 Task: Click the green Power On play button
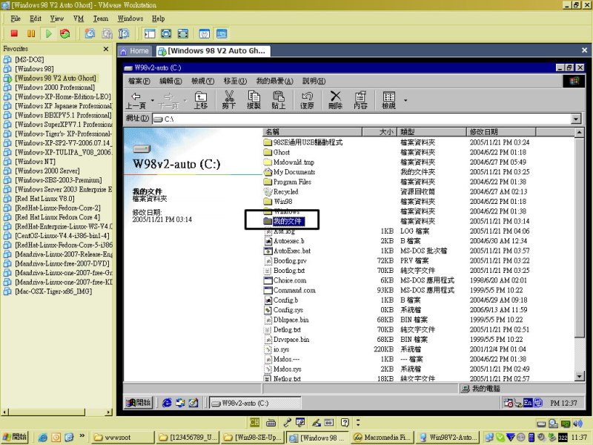click(48, 33)
